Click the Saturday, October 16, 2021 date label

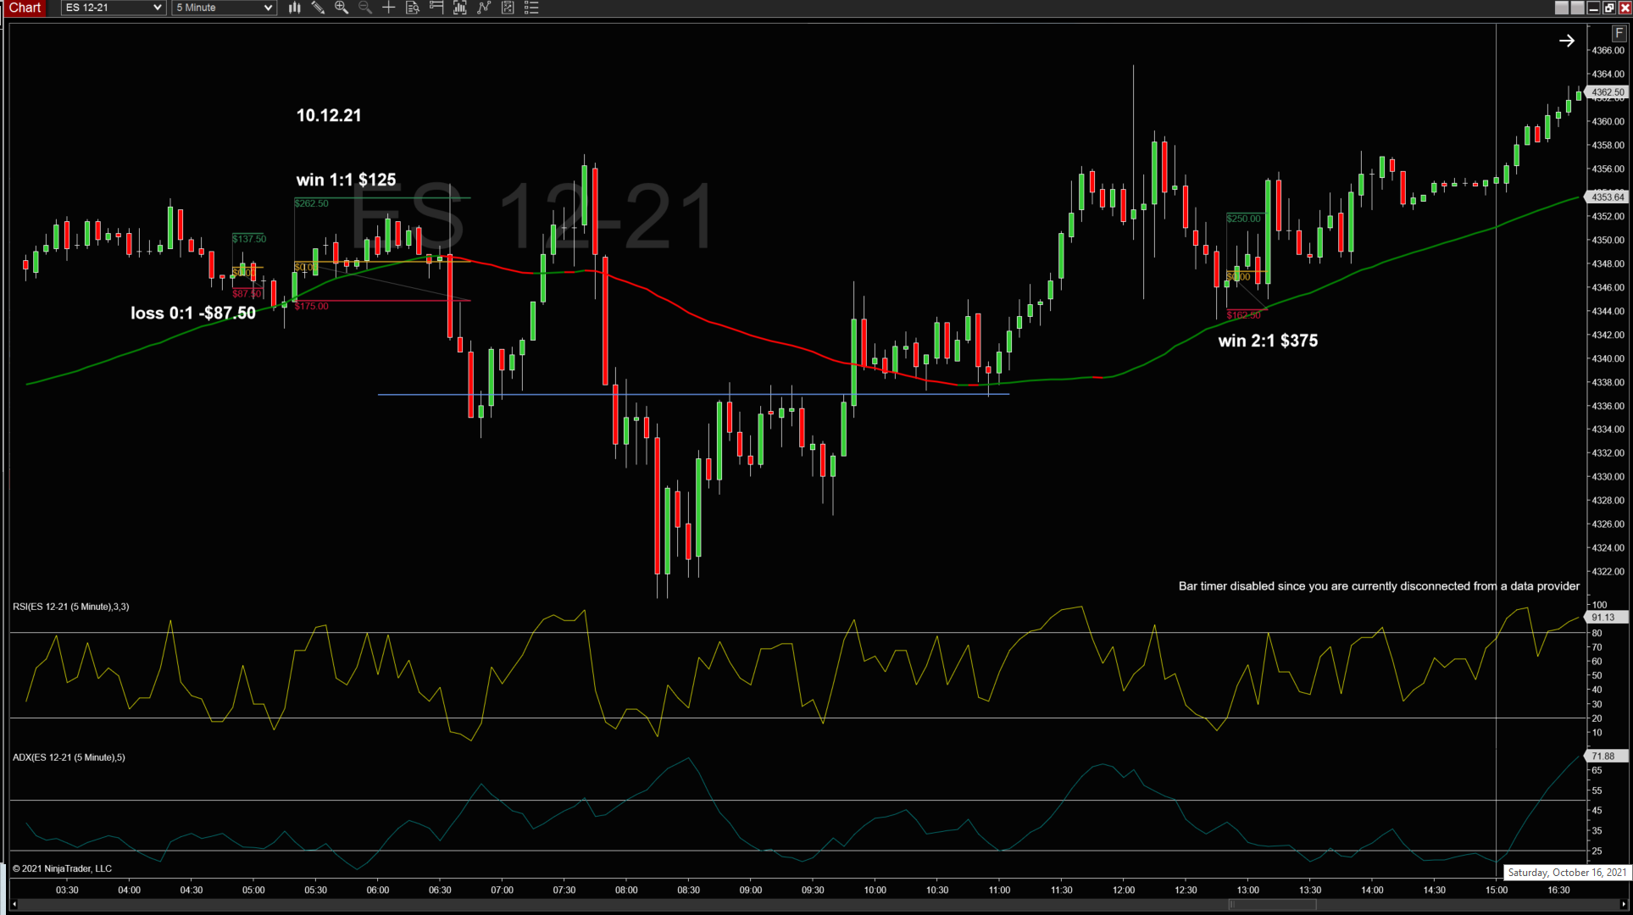(1567, 873)
